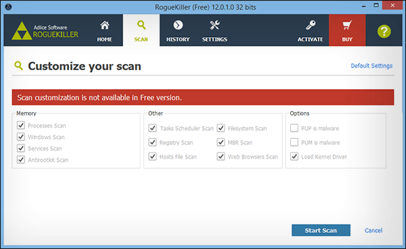
Task: Click the RogueKiller triforce logo
Action: [x=22, y=31]
